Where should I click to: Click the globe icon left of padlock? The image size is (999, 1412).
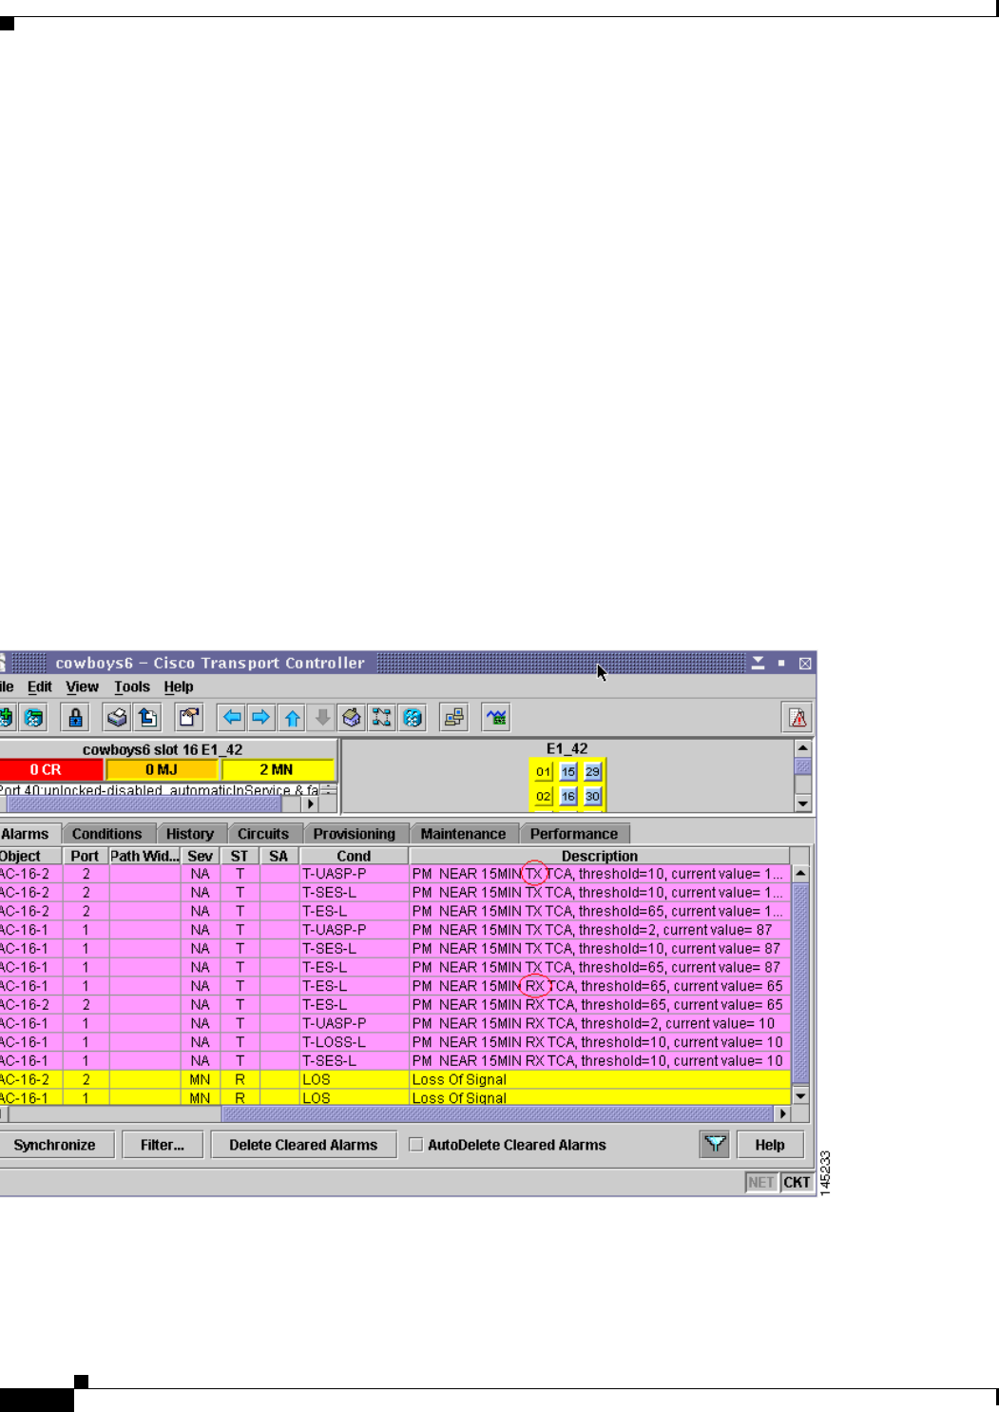coord(34,718)
